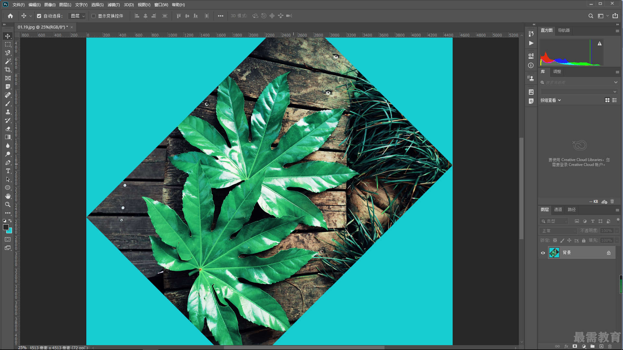Click the library search input field
Screen dimensions: 623x350
579,83
